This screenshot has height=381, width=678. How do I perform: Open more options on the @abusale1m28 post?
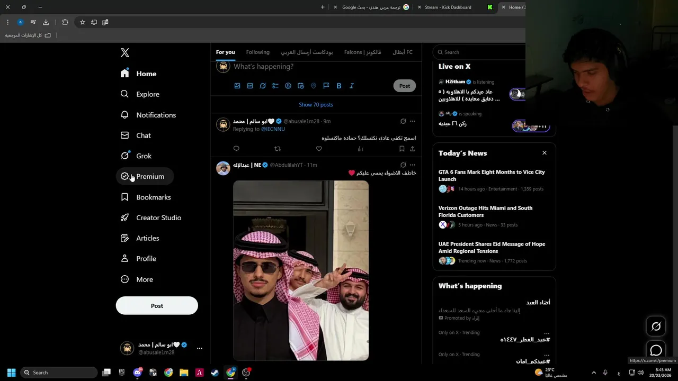[x=413, y=121]
